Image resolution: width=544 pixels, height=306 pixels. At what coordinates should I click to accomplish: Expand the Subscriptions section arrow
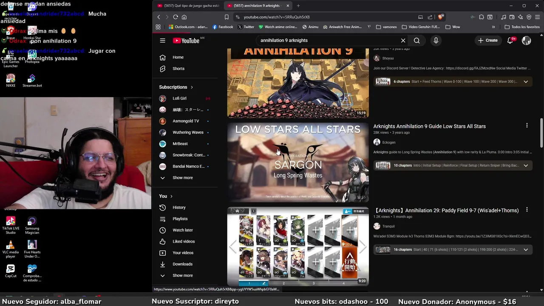click(192, 87)
